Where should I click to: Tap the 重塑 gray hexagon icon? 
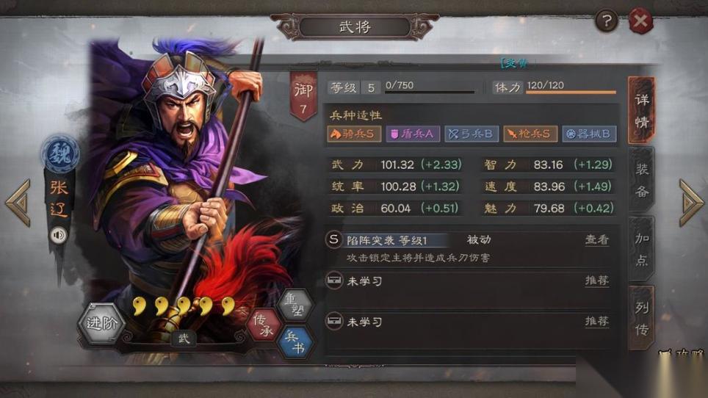click(x=295, y=305)
